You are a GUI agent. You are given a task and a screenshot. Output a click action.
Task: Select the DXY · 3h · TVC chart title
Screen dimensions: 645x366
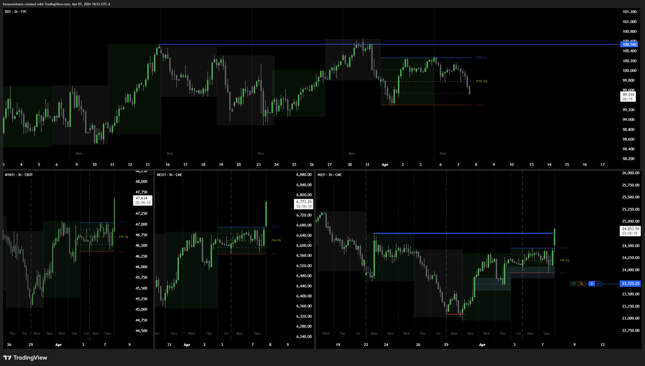pos(16,11)
